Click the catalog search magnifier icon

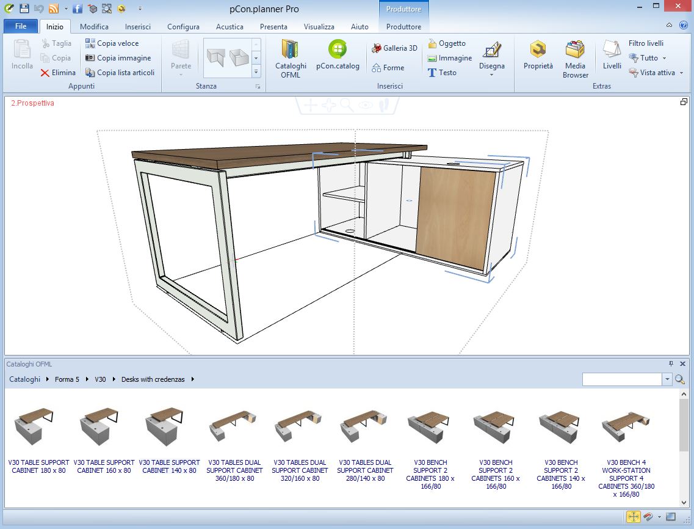click(x=680, y=379)
